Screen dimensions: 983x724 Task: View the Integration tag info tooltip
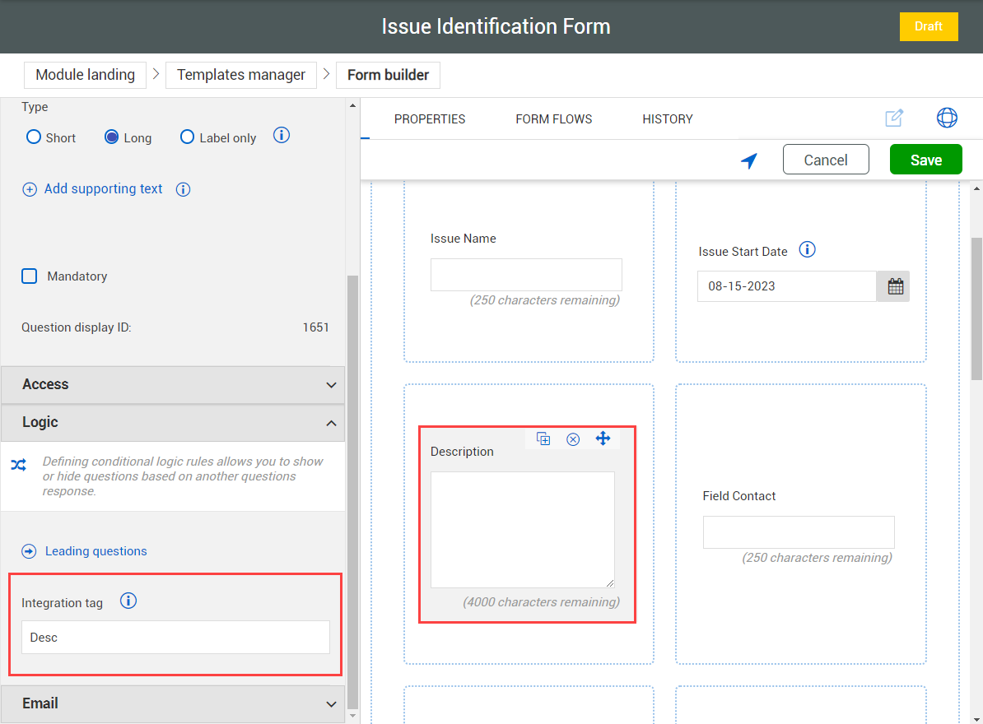128,601
